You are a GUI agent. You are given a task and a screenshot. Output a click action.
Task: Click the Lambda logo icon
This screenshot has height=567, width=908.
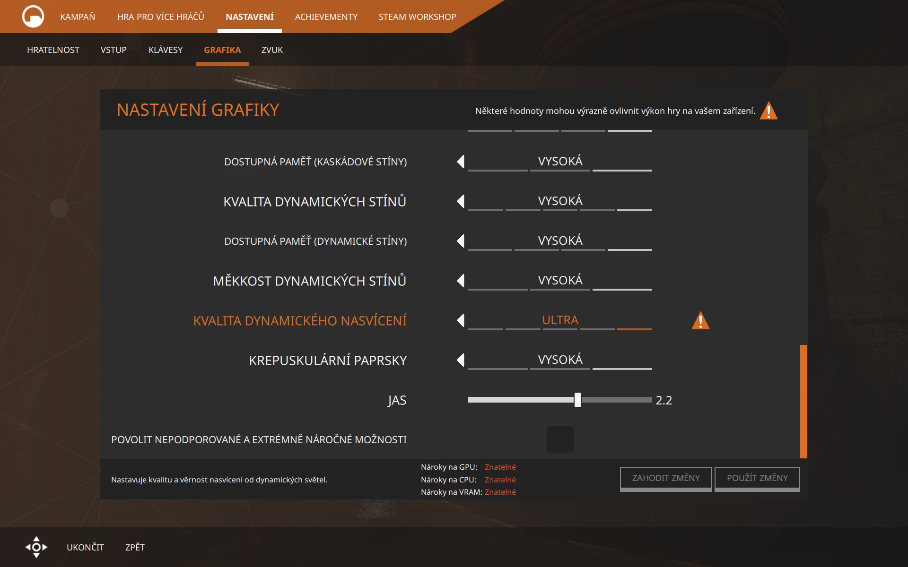point(33,17)
